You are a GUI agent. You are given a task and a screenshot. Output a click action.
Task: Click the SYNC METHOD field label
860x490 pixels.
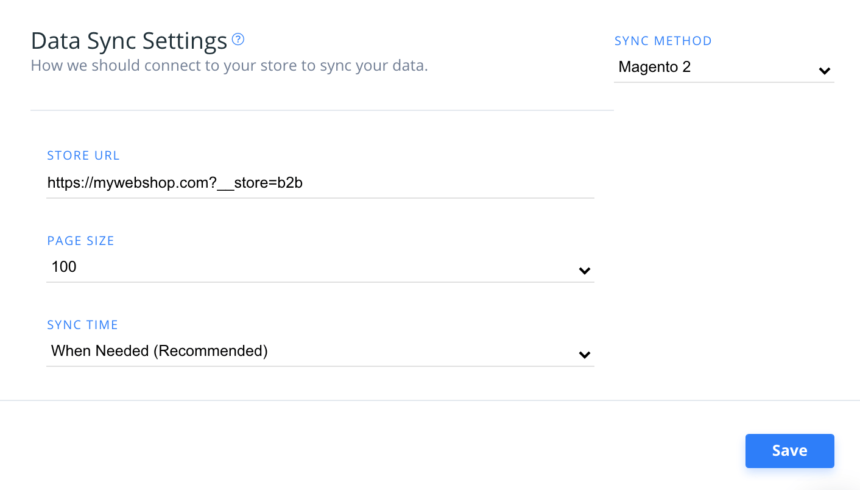[663, 41]
